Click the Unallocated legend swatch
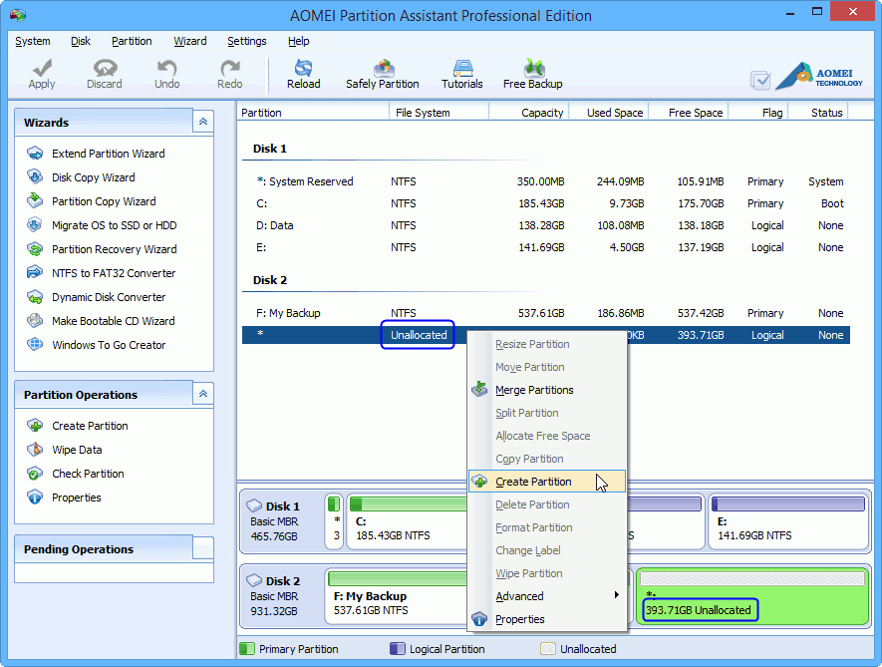This screenshot has height=667, width=882. 548,648
